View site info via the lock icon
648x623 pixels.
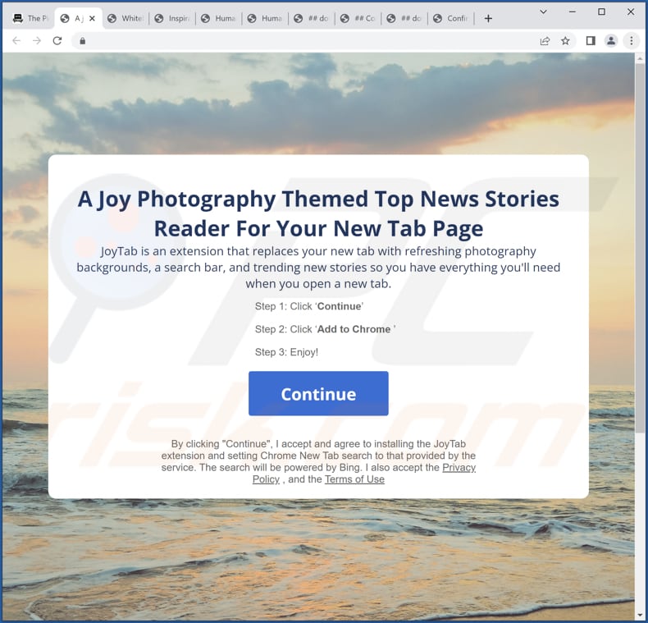click(x=83, y=40)
